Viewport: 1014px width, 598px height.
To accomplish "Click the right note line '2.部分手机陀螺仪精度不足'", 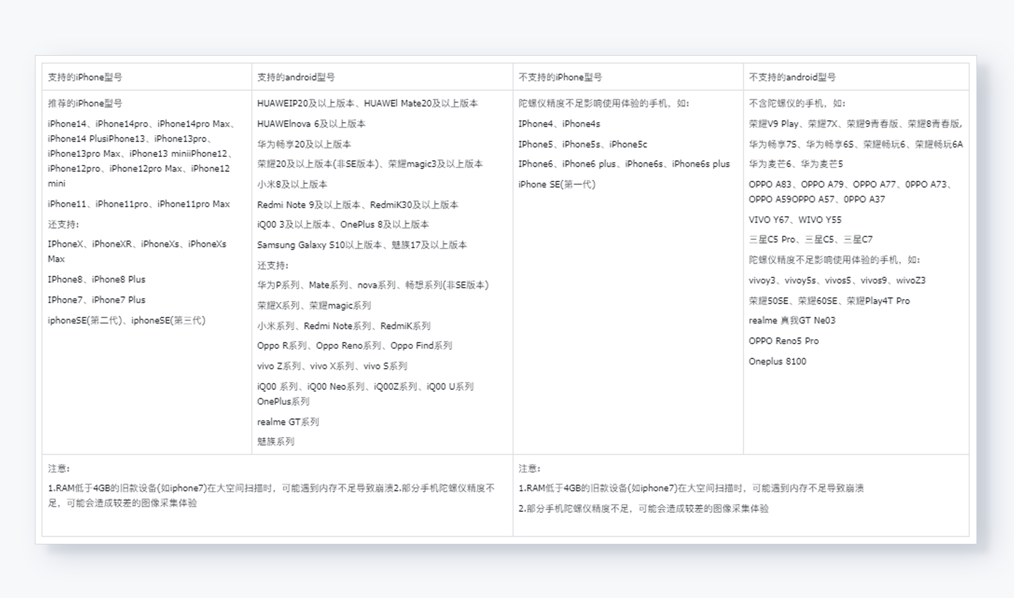I will [x=643, y=508].
